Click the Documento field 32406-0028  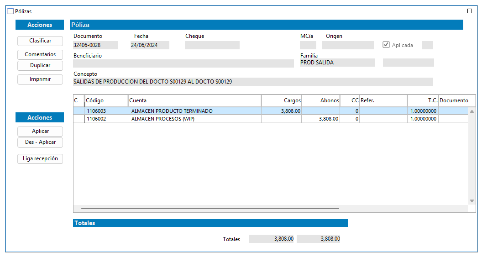click(95, 45)
